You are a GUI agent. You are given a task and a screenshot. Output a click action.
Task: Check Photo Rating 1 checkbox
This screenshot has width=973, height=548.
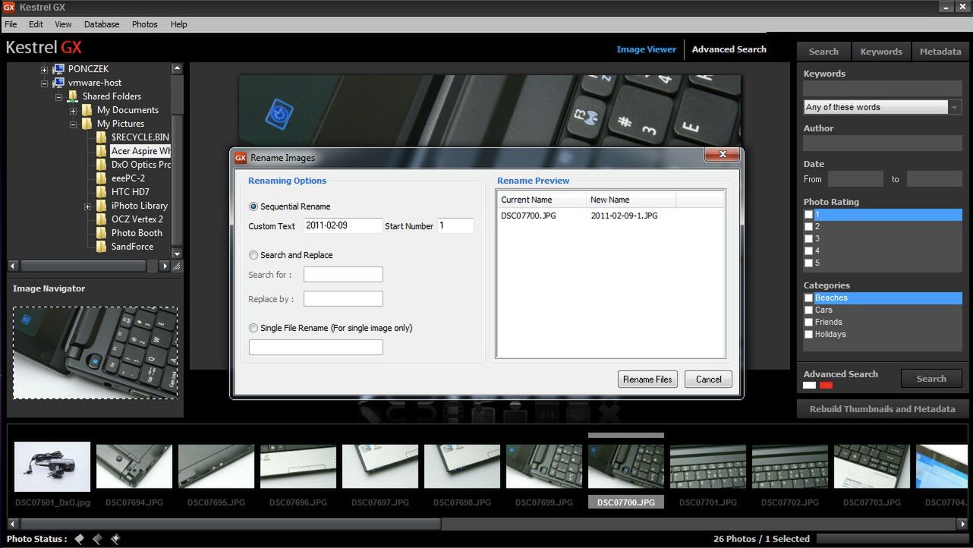pos(808,215)
